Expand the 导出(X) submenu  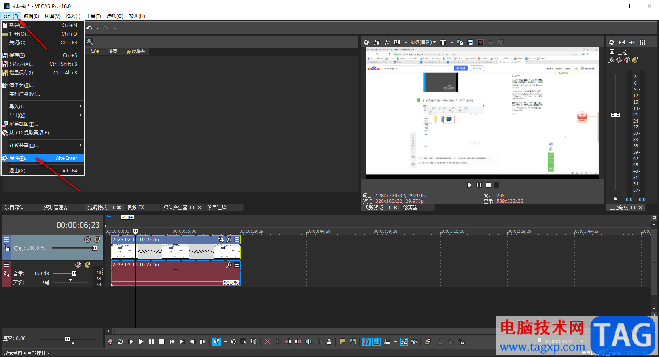click(x=43, y=115)
